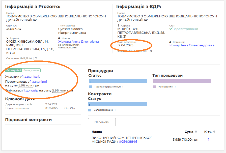
Task: Click help icon next to Оновлено timestamp
Action: pos(36,58)
